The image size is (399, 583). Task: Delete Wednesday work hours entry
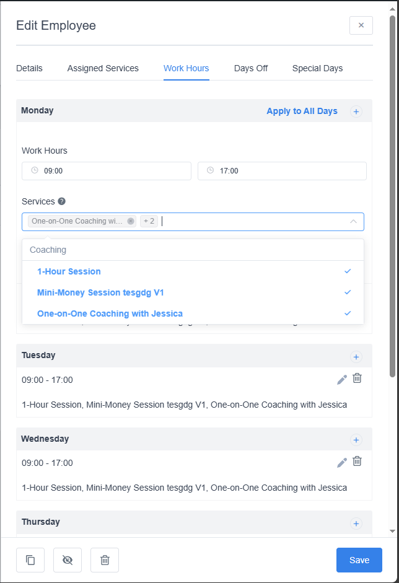pyautogui.click(x=357, y=461)
